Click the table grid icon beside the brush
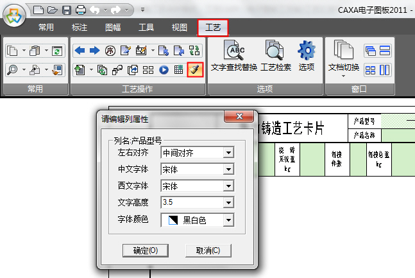The height and width of the screenshot is (278, 415). coord(179,70)
